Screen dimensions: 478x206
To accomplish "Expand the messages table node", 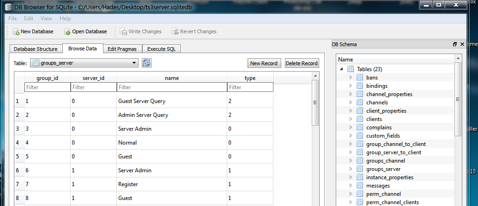I will point(351,186).
